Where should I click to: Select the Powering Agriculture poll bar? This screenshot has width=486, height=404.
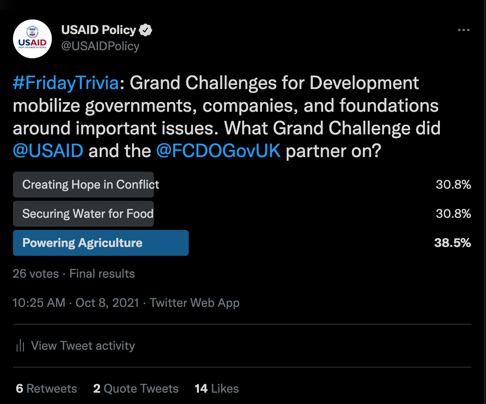[101, 243]
